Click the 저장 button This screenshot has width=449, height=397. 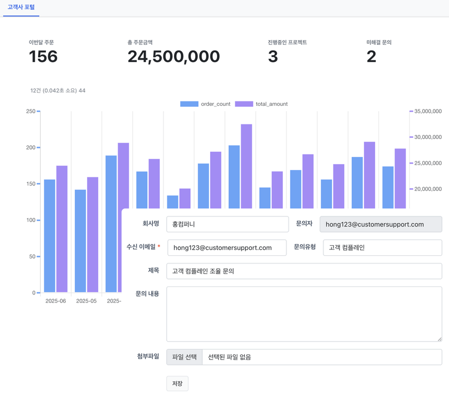[177, 384]
